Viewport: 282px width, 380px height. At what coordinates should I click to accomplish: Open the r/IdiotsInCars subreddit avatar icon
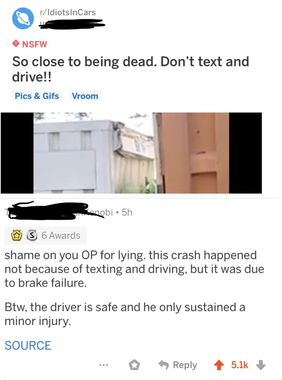(x=23, y=19)
